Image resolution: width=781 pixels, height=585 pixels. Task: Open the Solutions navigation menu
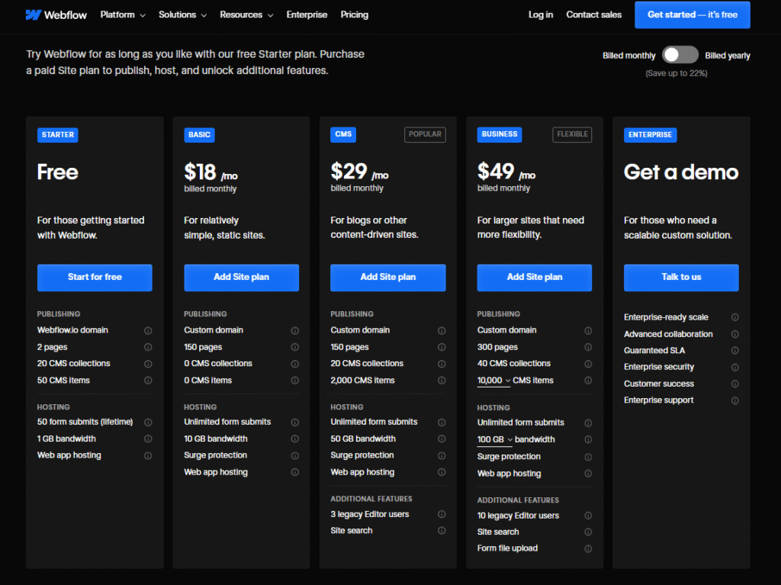tap(182, 14)
